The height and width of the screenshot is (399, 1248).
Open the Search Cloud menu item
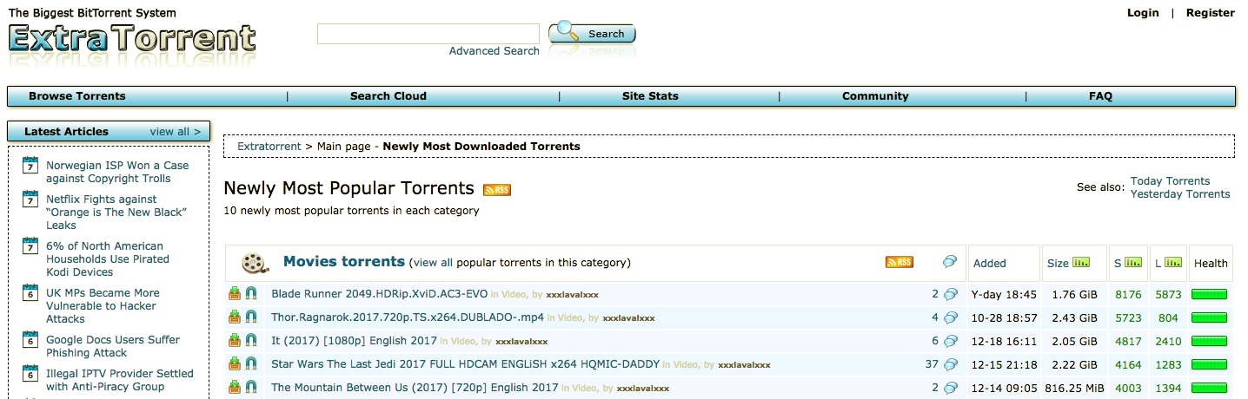388,96
